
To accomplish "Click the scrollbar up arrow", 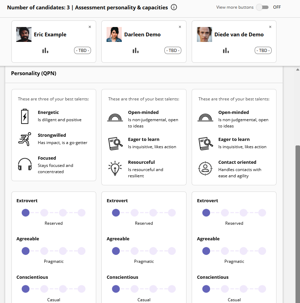I will pyautogui.click(x=298, y=70).
